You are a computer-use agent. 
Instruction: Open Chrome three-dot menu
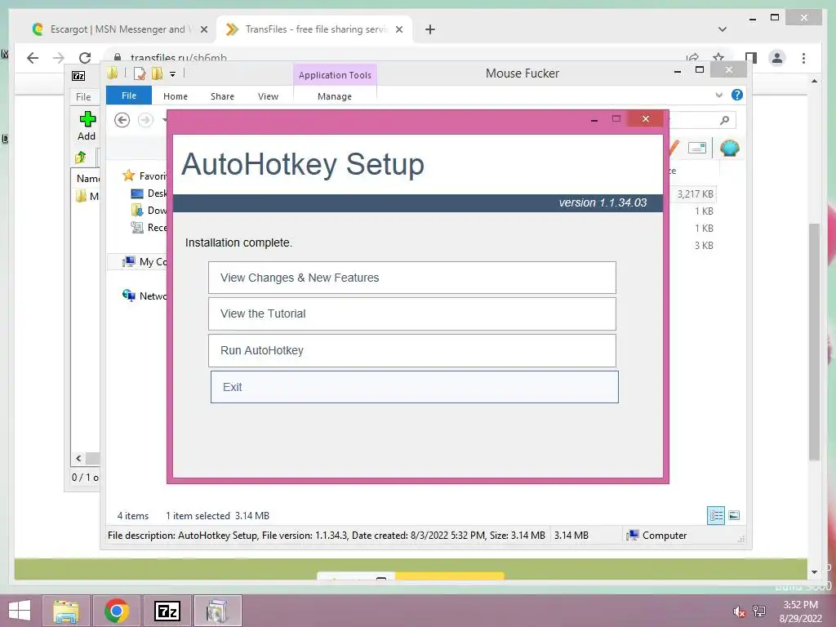pyautogui.click(x=803, y=58)
